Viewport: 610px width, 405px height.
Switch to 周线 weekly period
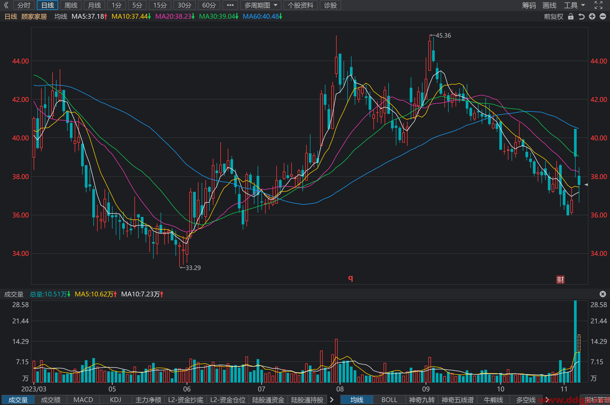71,5
